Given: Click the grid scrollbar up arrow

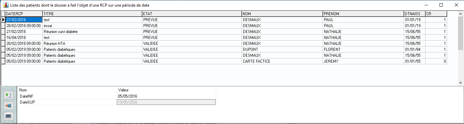Looking at the screenshot, I should (460, 14).
